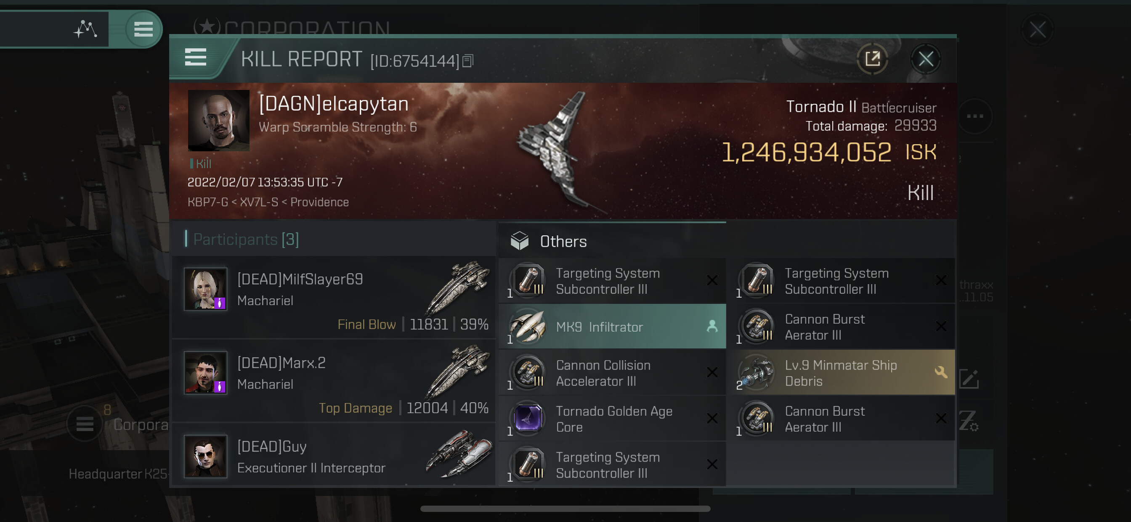The height and width of the screenshot is (522, 1131).
Task: Click the Providence region link
Action: (x=319, y=202)
